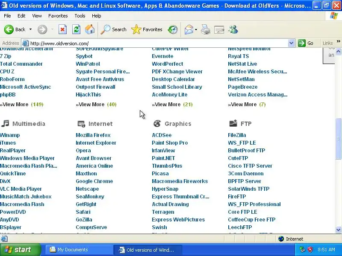Click the Internet category icon
Screen dimensions: 342x256
point(81,124)
